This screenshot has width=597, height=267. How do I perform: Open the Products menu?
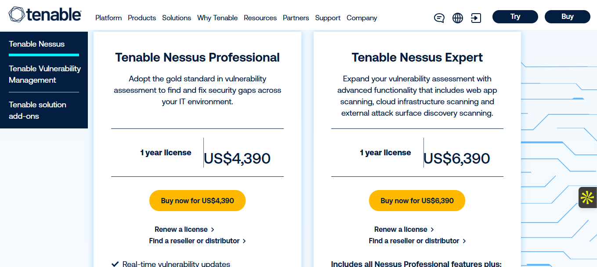(142, 18)
